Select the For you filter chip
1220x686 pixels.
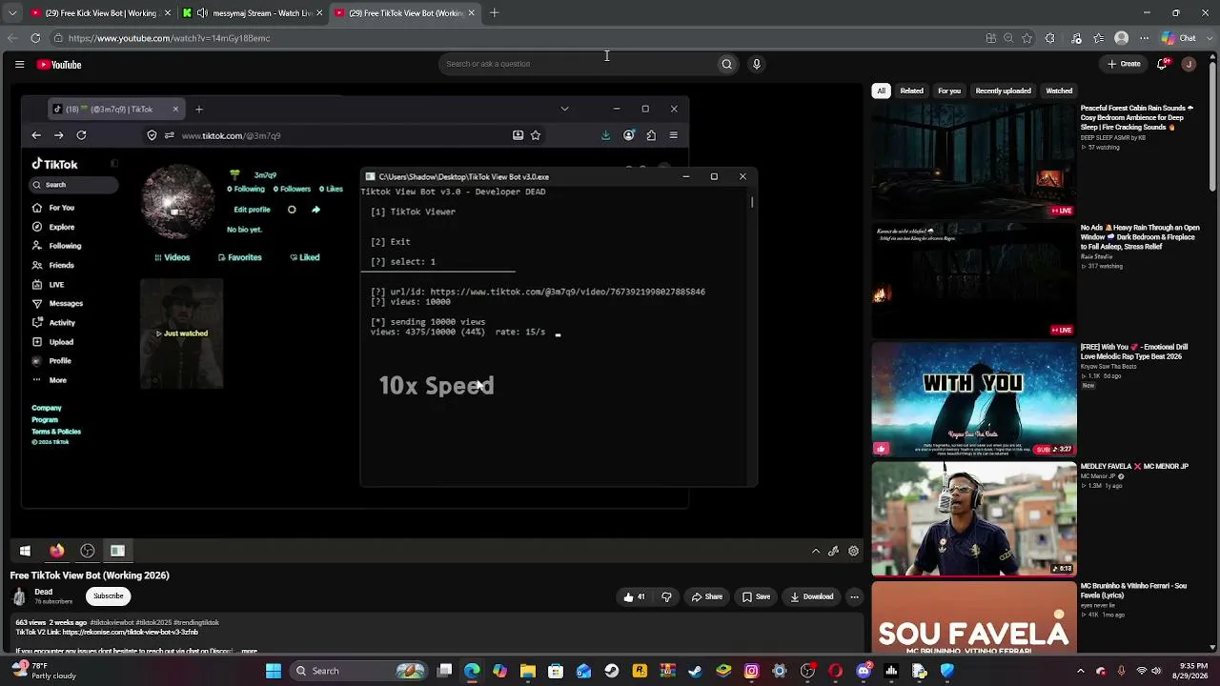click(949, 91)
